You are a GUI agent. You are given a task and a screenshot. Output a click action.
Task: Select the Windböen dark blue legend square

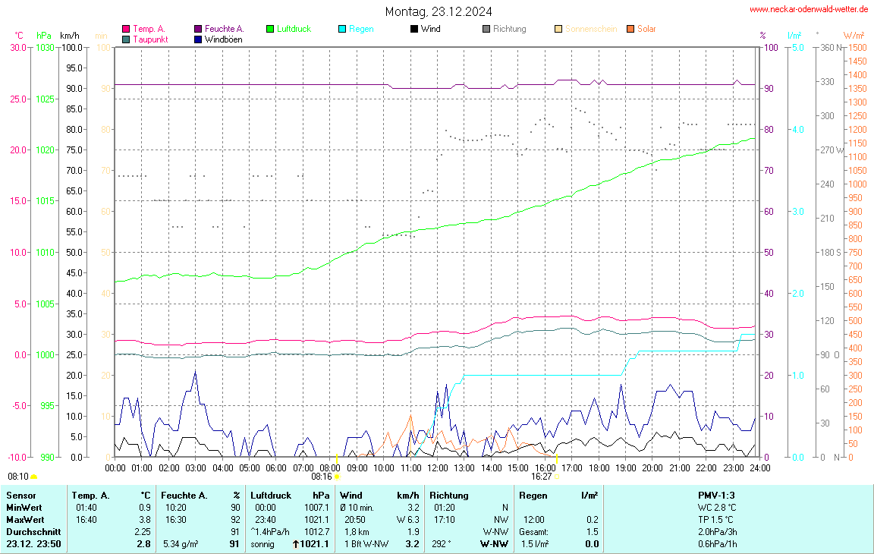198,39
